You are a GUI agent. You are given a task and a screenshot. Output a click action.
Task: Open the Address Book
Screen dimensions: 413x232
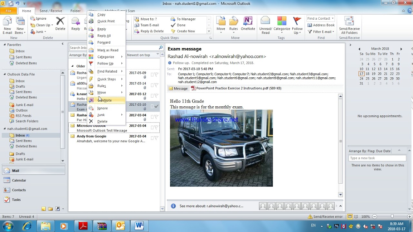(321, 25)
